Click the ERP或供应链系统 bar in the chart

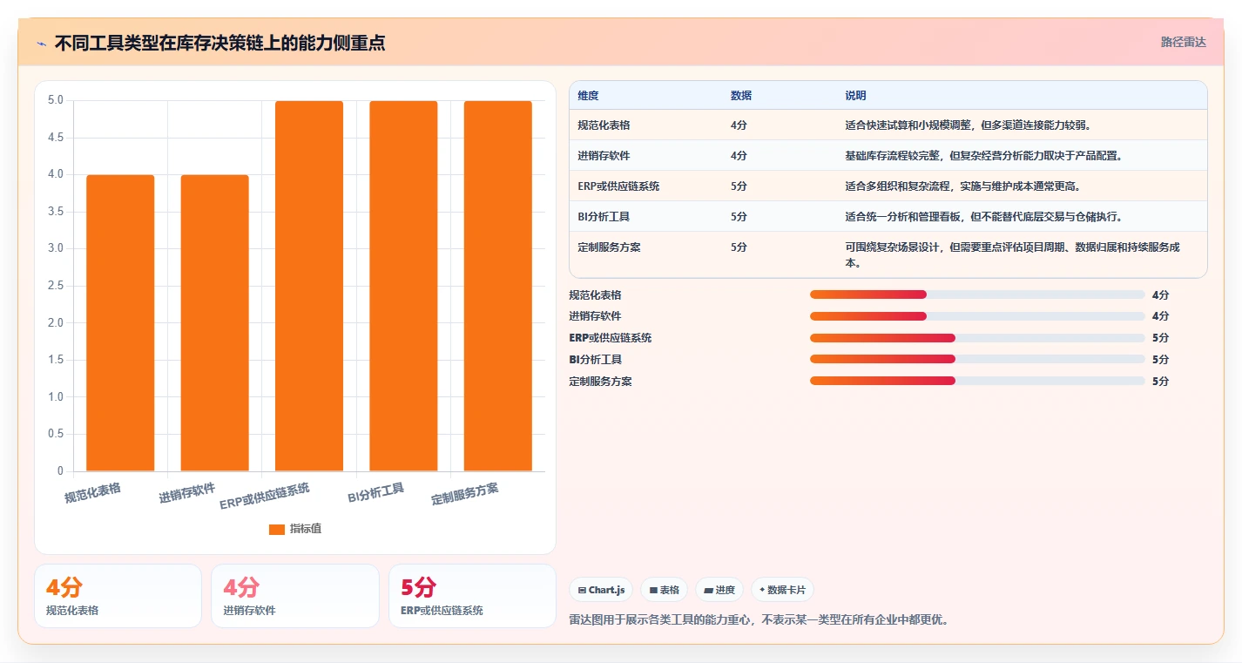(309, 286)
